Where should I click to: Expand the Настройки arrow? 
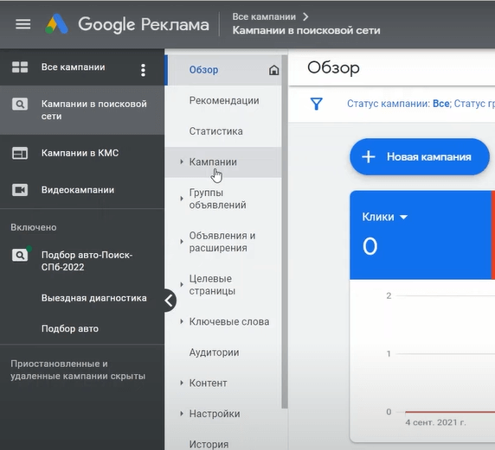[x=182, y=414]
